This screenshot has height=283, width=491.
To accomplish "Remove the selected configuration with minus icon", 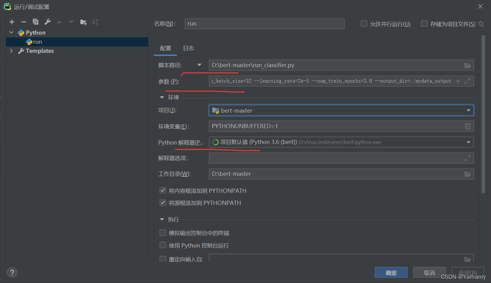I will tap(24, 22).
